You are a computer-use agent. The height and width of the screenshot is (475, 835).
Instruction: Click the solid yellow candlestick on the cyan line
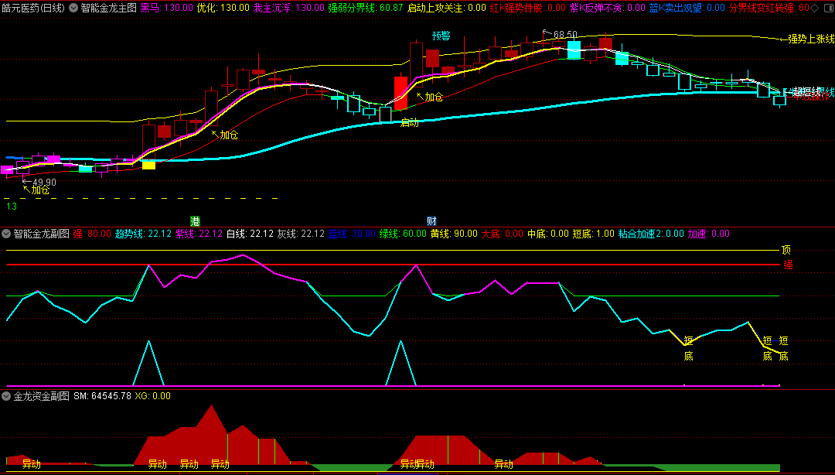pyautogui.click(x=148, y=165)
